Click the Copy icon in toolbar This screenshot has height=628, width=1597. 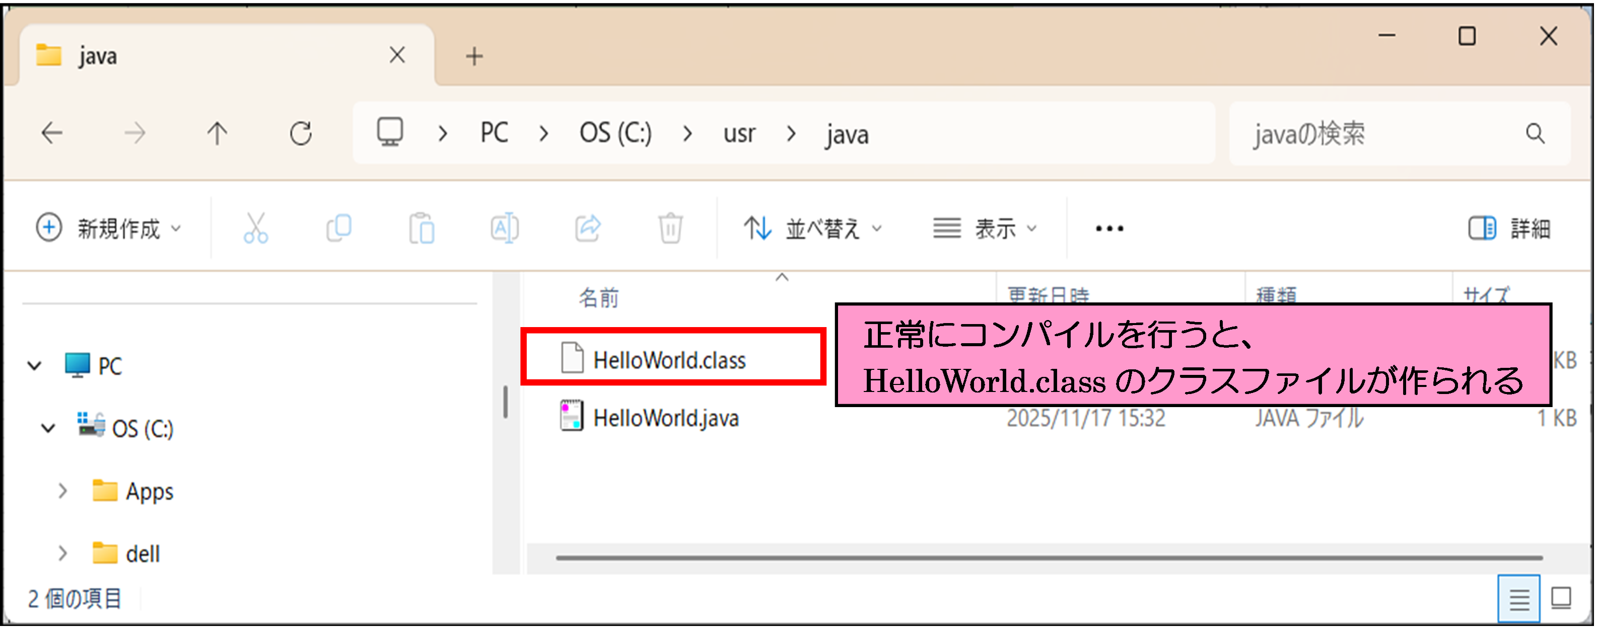[338, 228]
